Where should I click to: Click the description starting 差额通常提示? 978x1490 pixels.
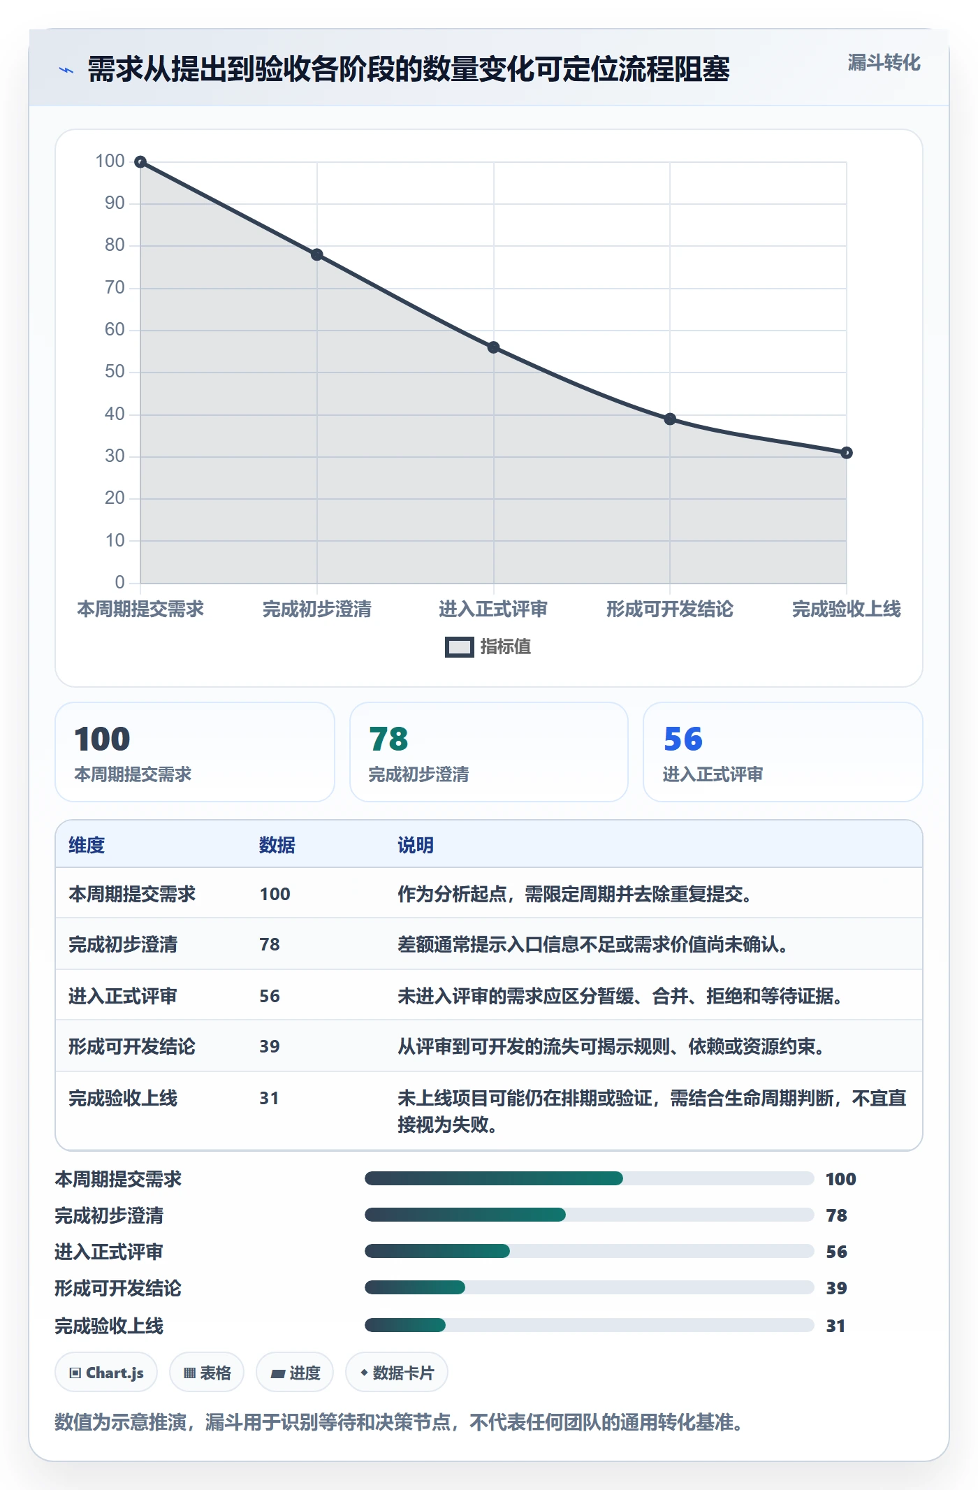593,944
